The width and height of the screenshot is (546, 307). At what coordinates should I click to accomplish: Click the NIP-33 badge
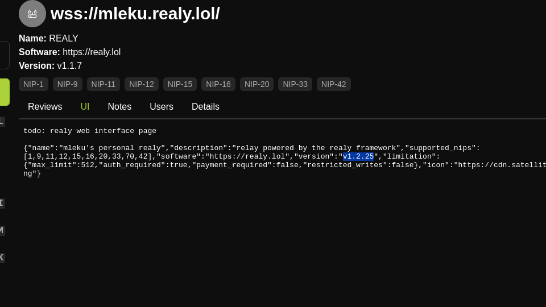coord(295,84)
